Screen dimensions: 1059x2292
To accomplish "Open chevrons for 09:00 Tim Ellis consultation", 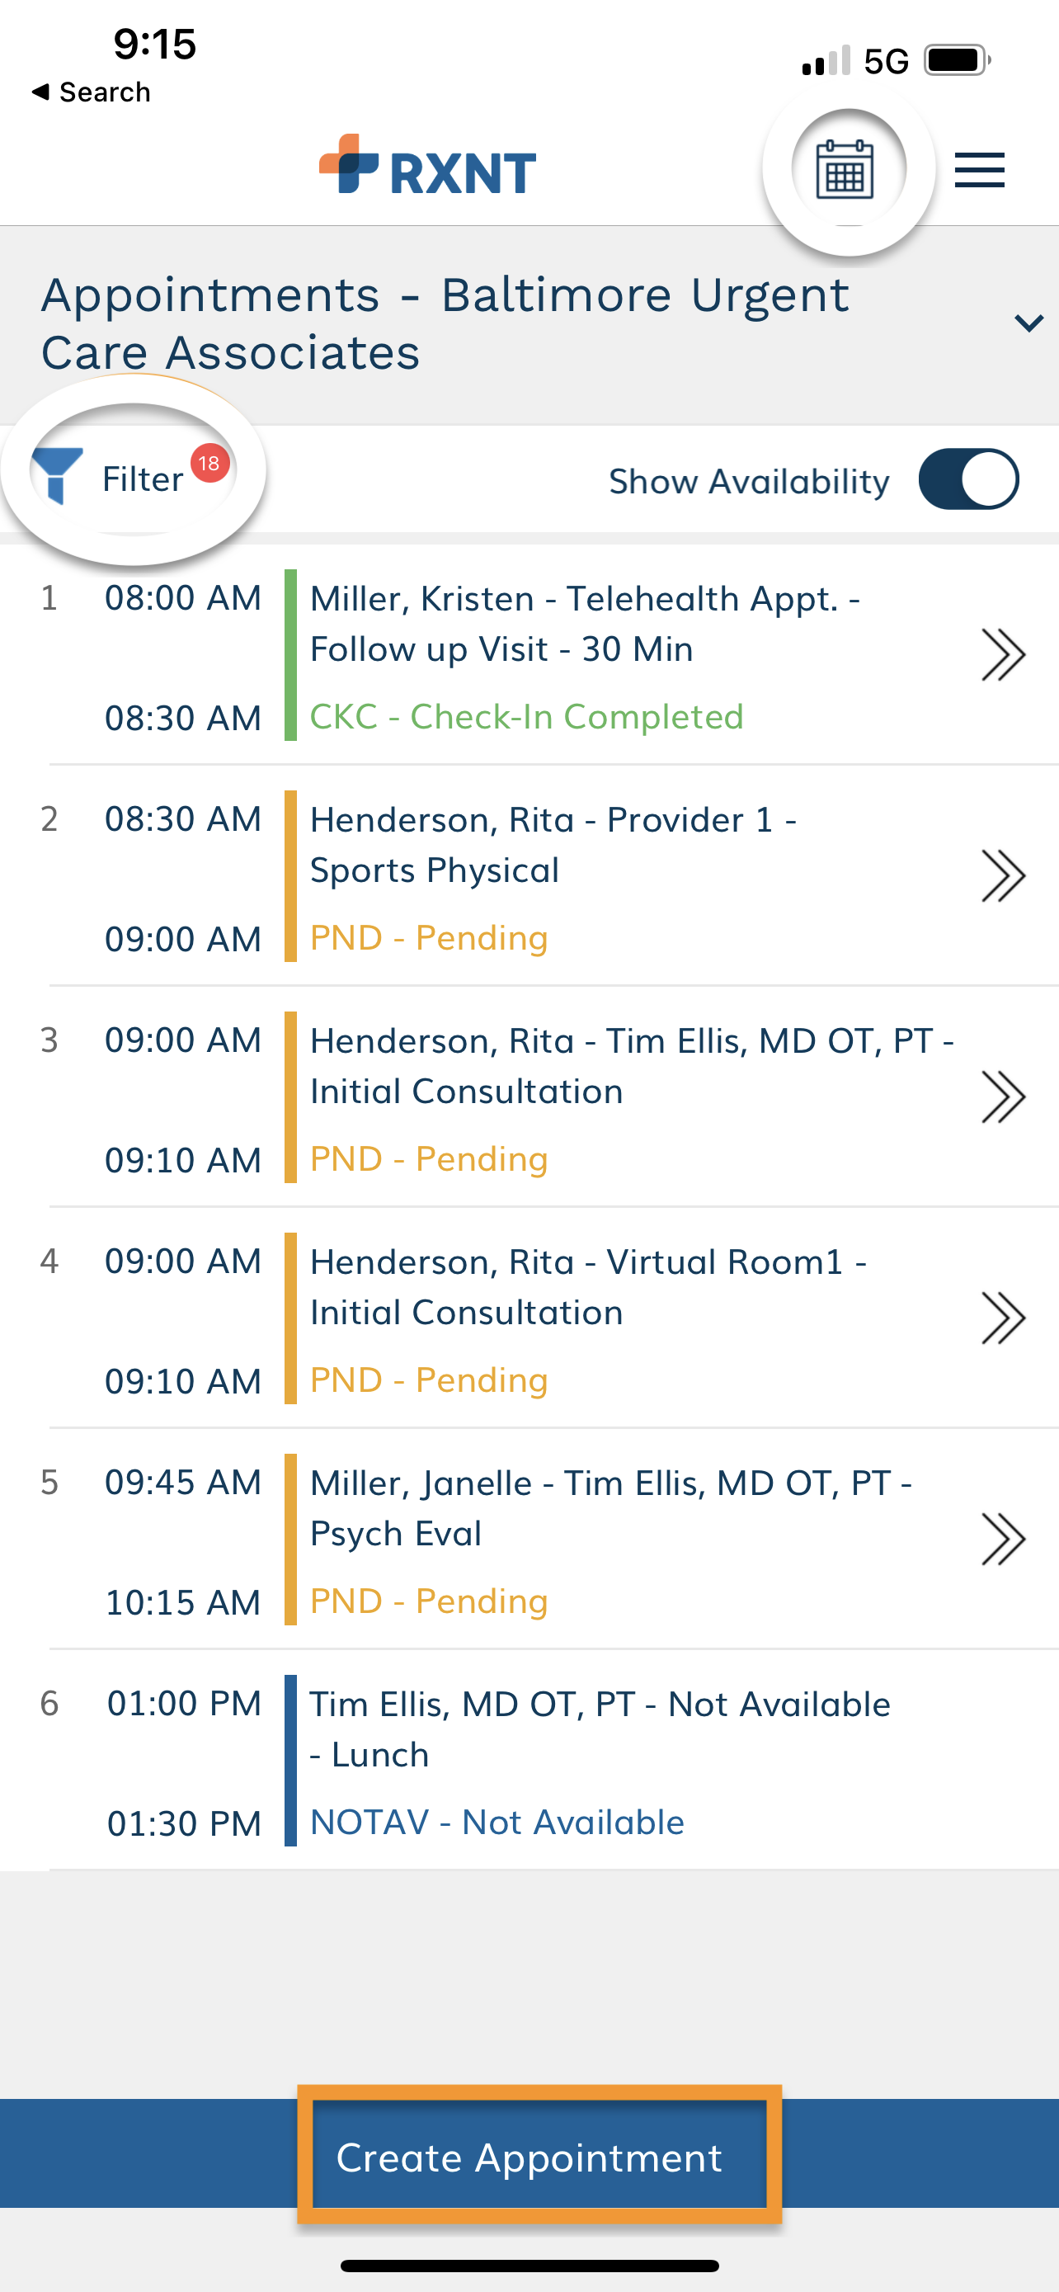I will point(1003,1097).
